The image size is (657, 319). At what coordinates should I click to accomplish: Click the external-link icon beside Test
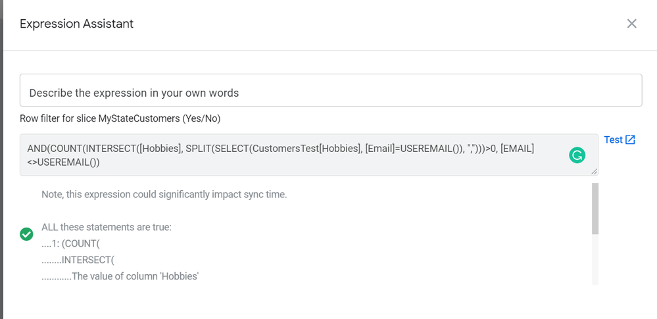pos(630,139)
